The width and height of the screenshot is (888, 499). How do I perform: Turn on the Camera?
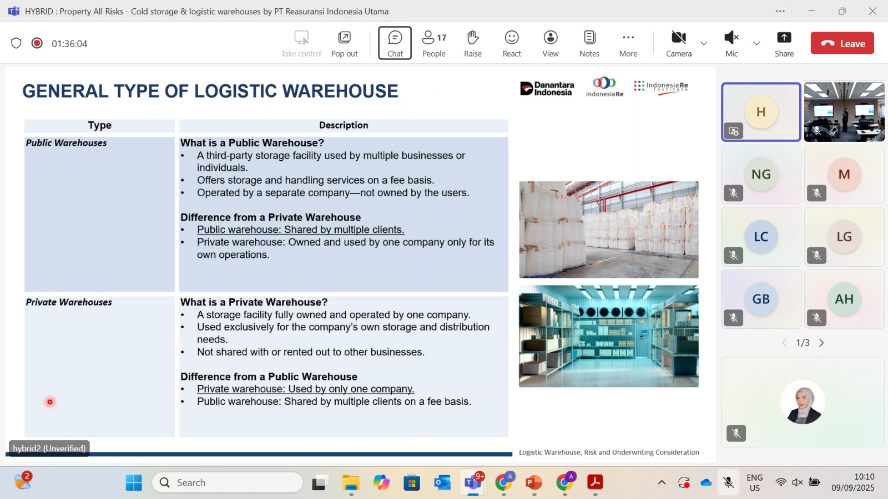tap(678, 43)
